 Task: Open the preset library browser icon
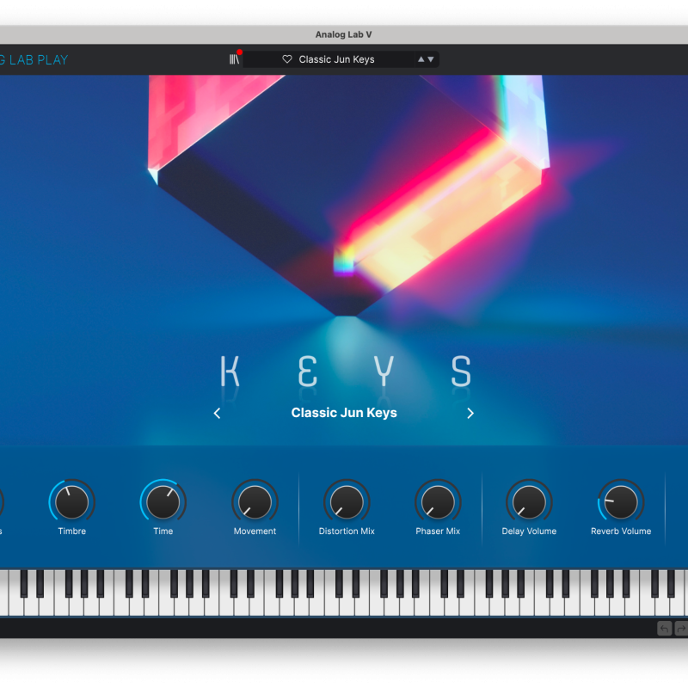coord(234,59)
